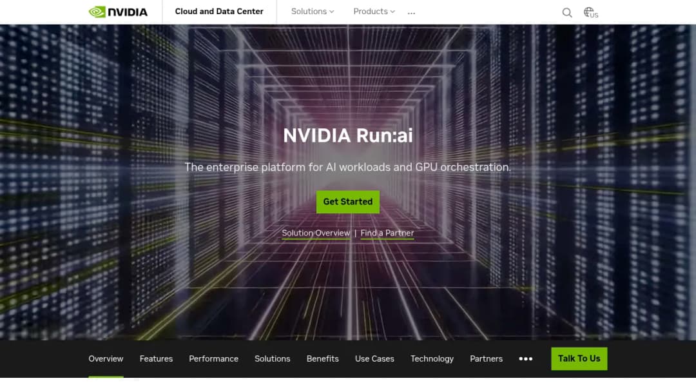Image resolution: width=696 pixels, height=392 pixels.
Task: Click the enterprise platform tagline text
Action: [348, 168]
